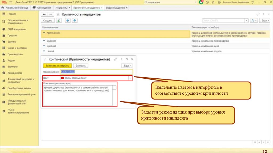Click the list search field

click(223, 21)
